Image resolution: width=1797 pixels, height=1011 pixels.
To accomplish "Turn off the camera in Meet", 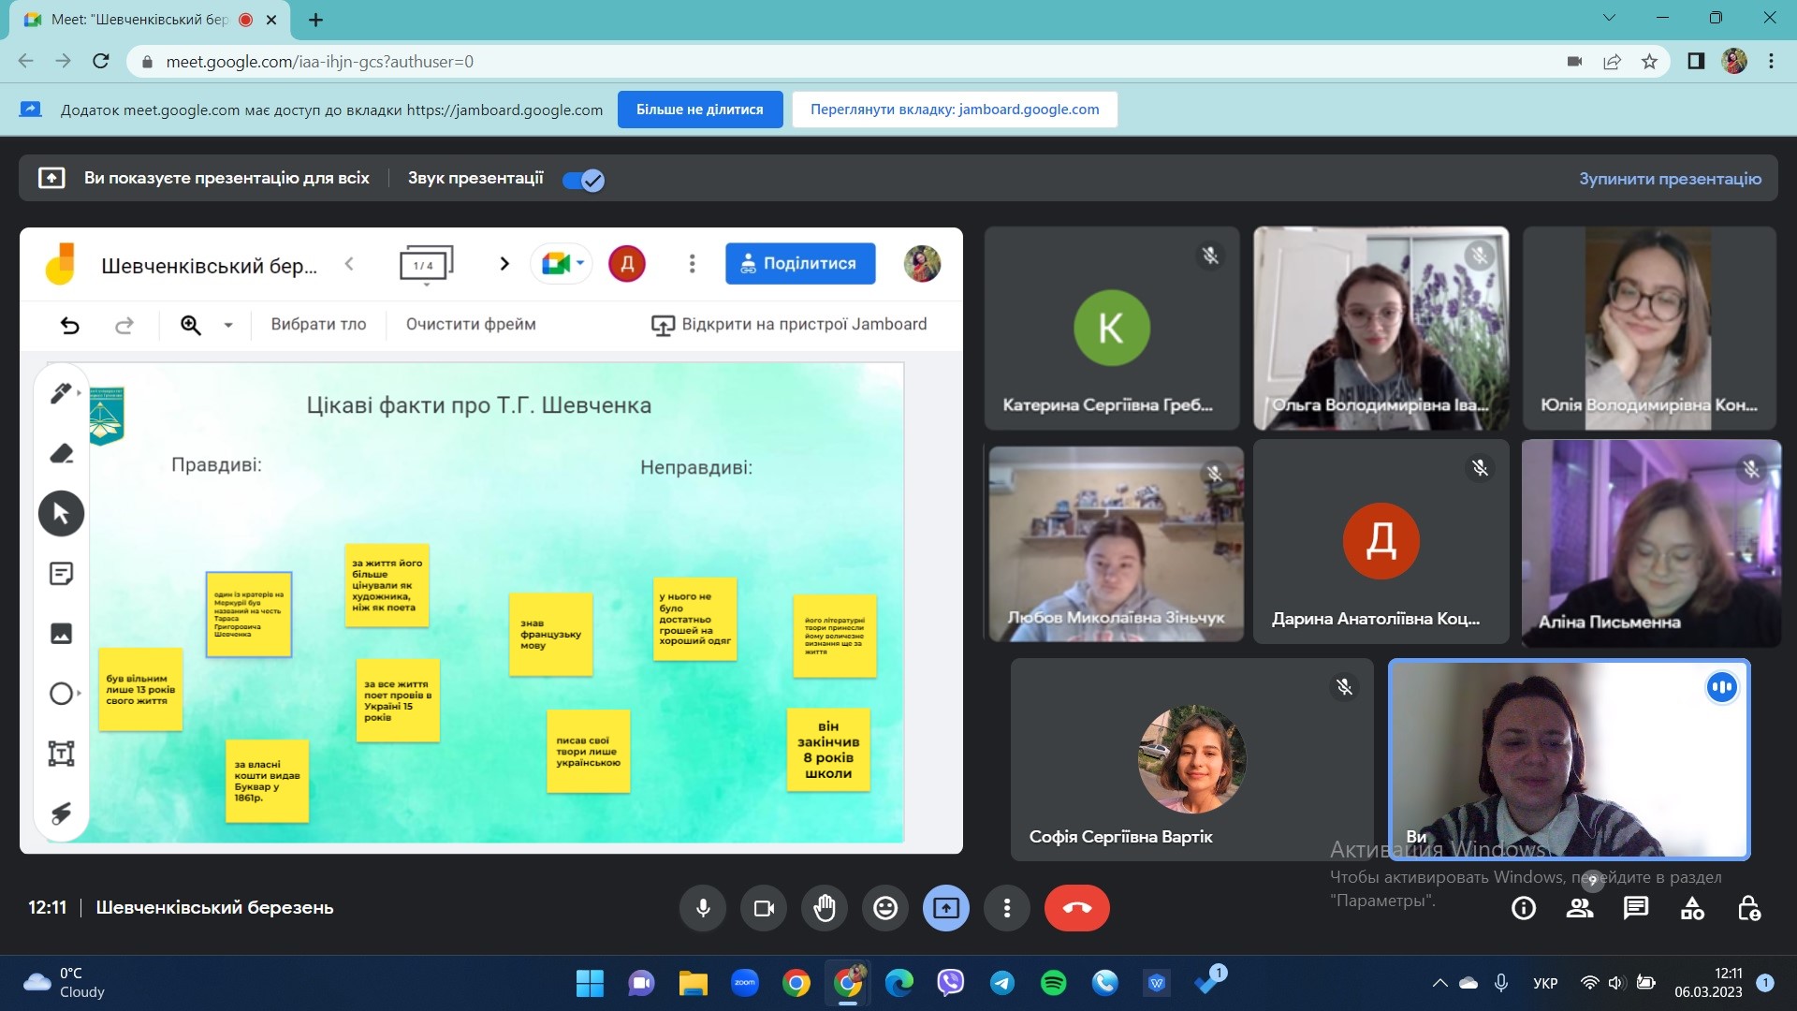I will pyautogui.click(x=764, y=908).
